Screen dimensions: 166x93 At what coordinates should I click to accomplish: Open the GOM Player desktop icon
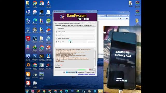(28, 84)
